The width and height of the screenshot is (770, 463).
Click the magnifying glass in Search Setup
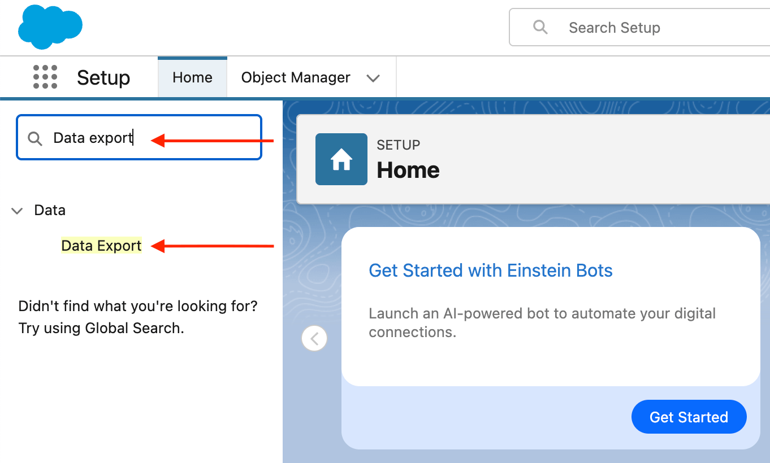click(x=540, y=27)
